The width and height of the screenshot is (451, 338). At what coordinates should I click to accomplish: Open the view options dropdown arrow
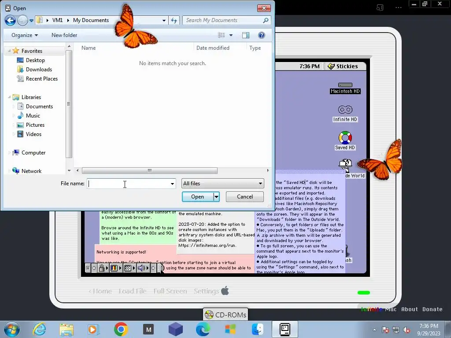click(231, 35)
